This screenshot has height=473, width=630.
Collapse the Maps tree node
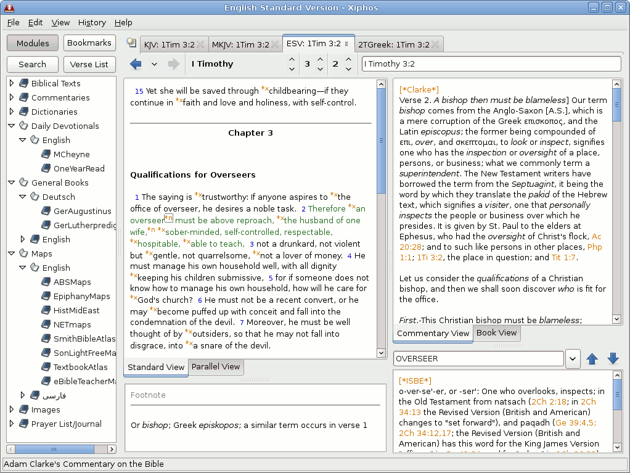point(12,253)
